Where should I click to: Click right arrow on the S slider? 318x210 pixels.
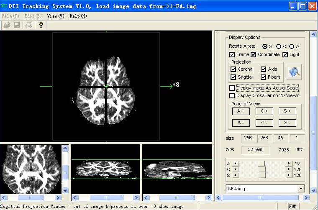pyautogui.click(x=289, y=175)
